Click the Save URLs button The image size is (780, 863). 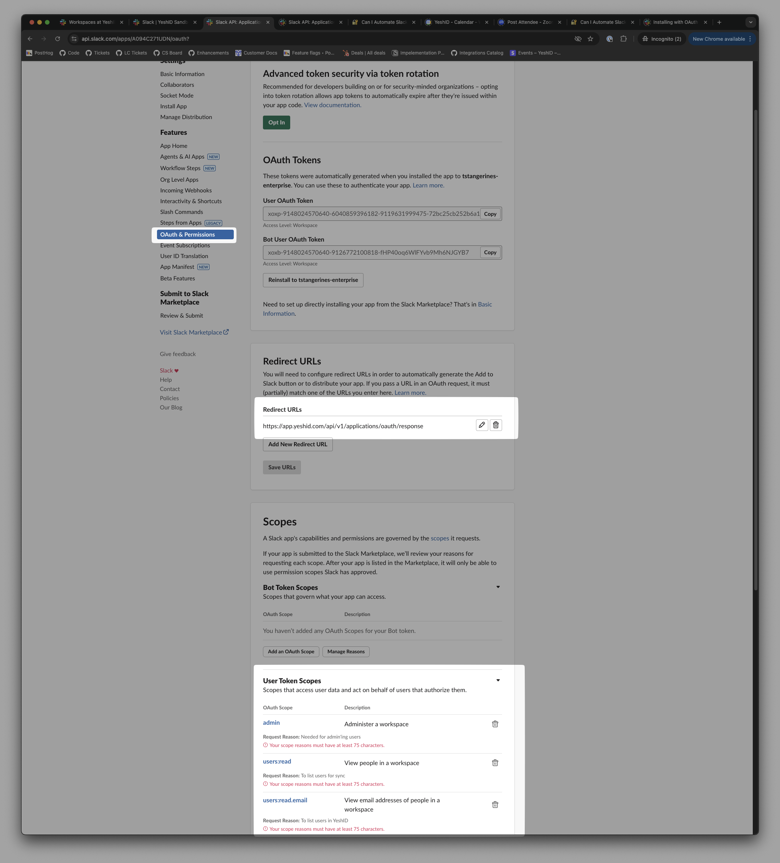pos(282,467)
